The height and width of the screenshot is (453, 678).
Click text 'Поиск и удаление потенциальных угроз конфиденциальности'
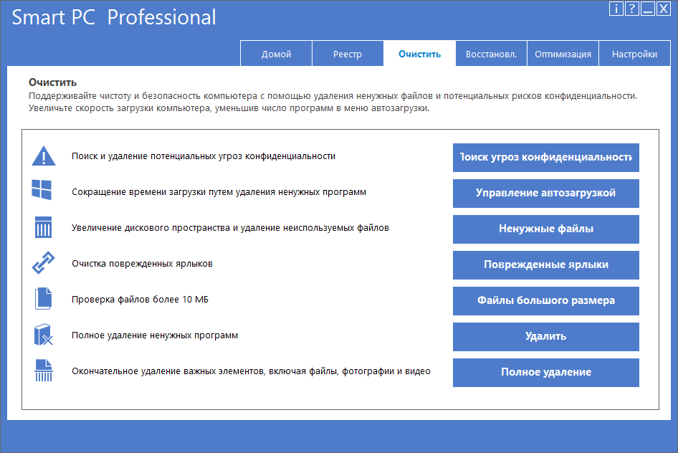[x=204, y=156]
